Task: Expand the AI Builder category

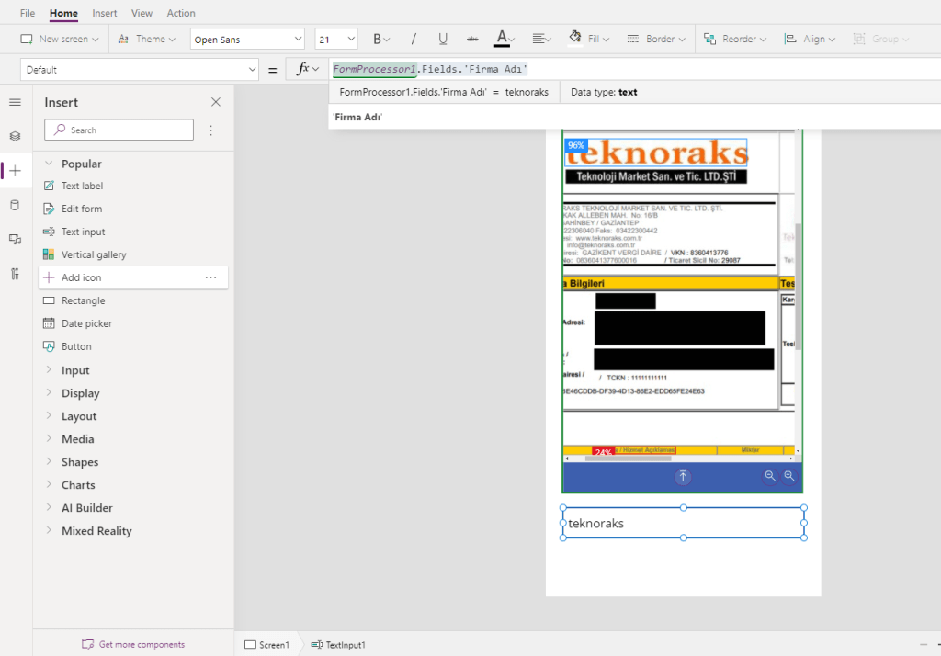Action: pyautogui.click(x=86, y=508)
